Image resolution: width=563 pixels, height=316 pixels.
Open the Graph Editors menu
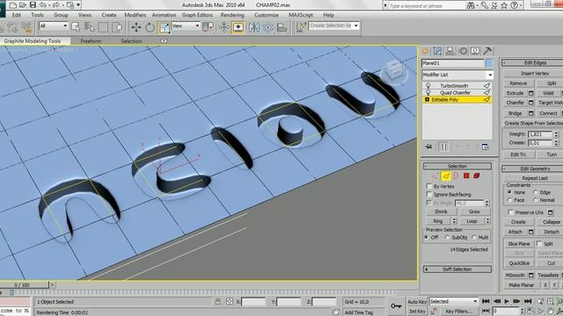[x=197, y=15]
